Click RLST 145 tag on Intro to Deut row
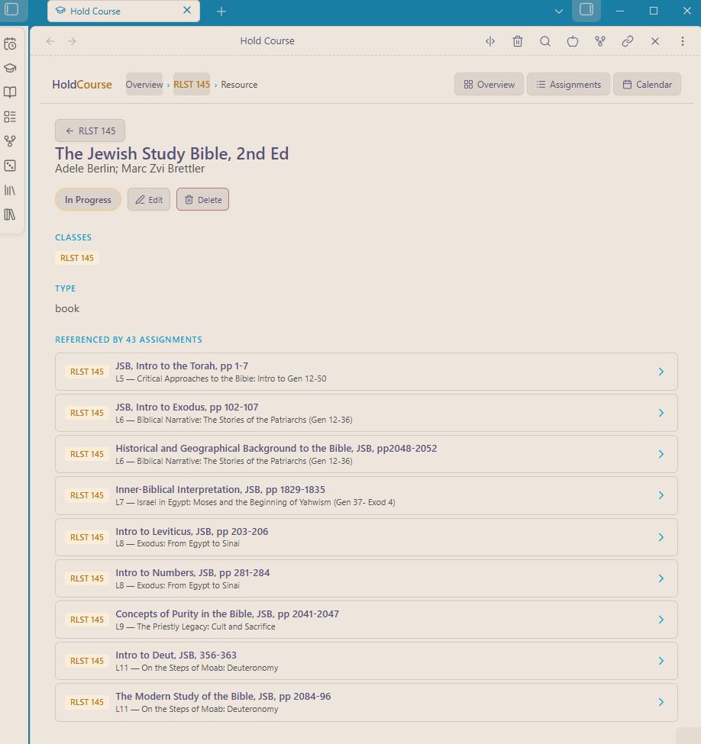This screenshot has width=701, height=744. (x=87, y=662)
